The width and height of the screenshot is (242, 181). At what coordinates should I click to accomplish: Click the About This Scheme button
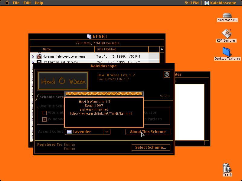point(148,132)
